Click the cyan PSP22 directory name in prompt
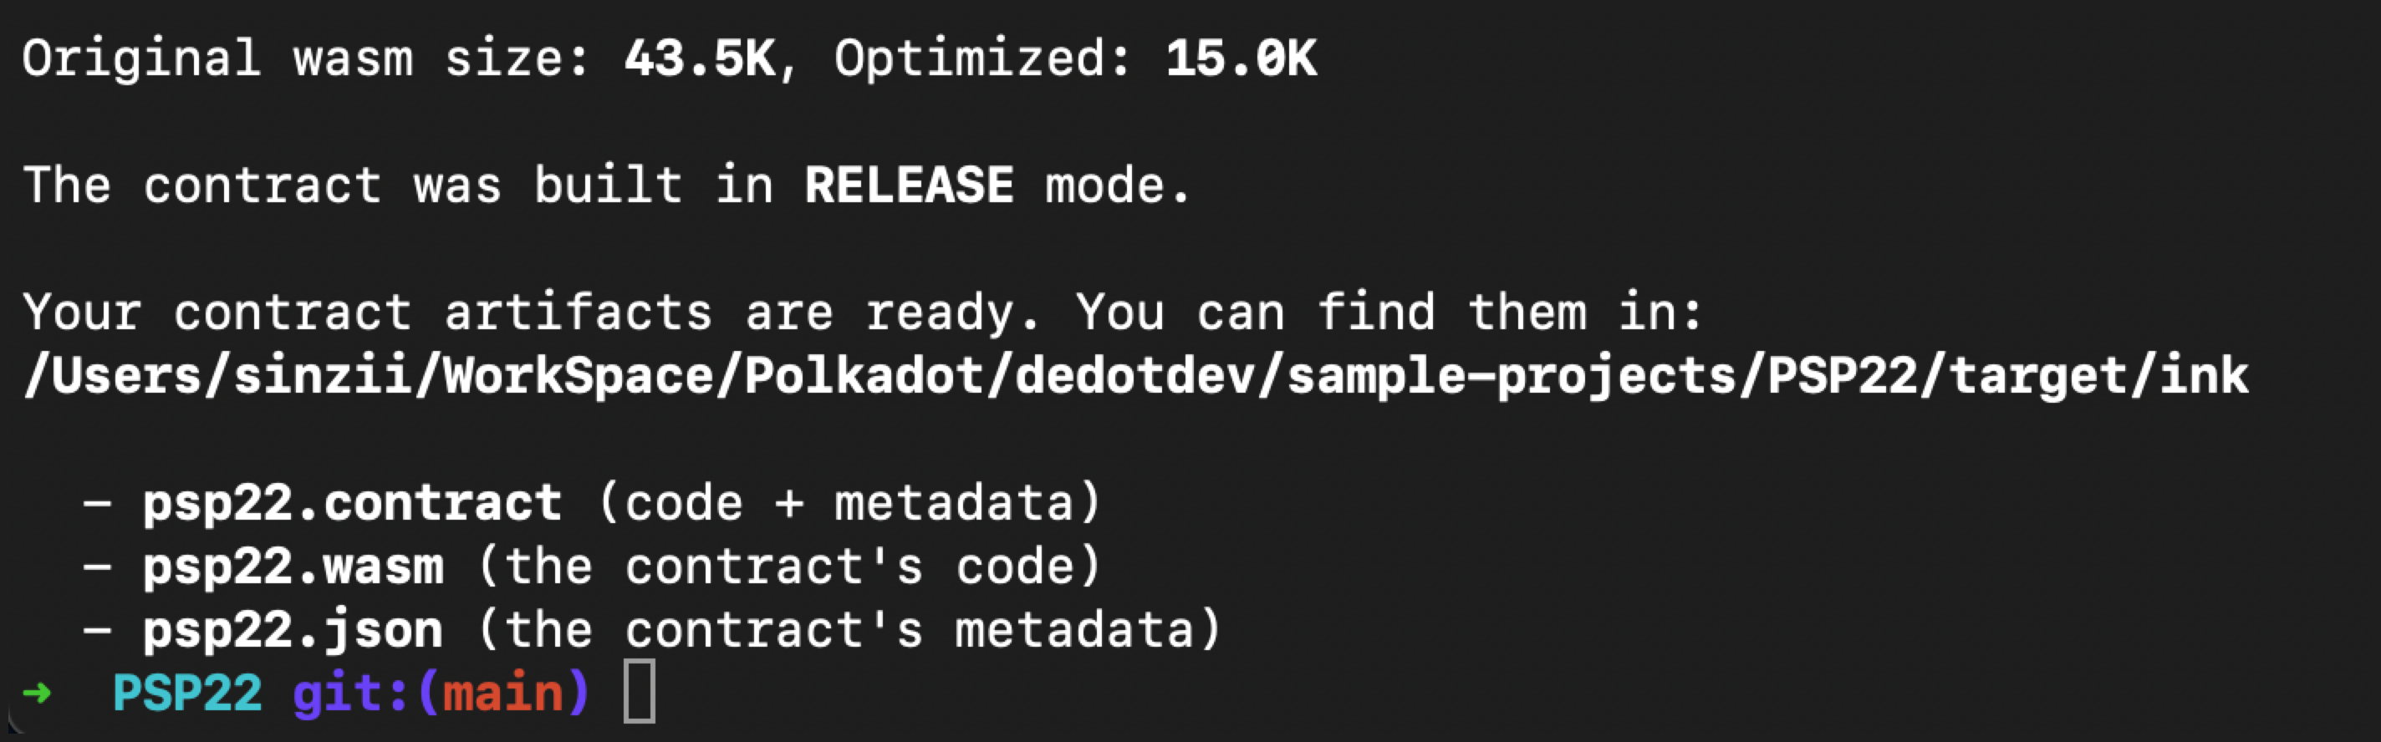Image resolution: width=2381 pixels, height=742 pixels. (x=186, y=692)
